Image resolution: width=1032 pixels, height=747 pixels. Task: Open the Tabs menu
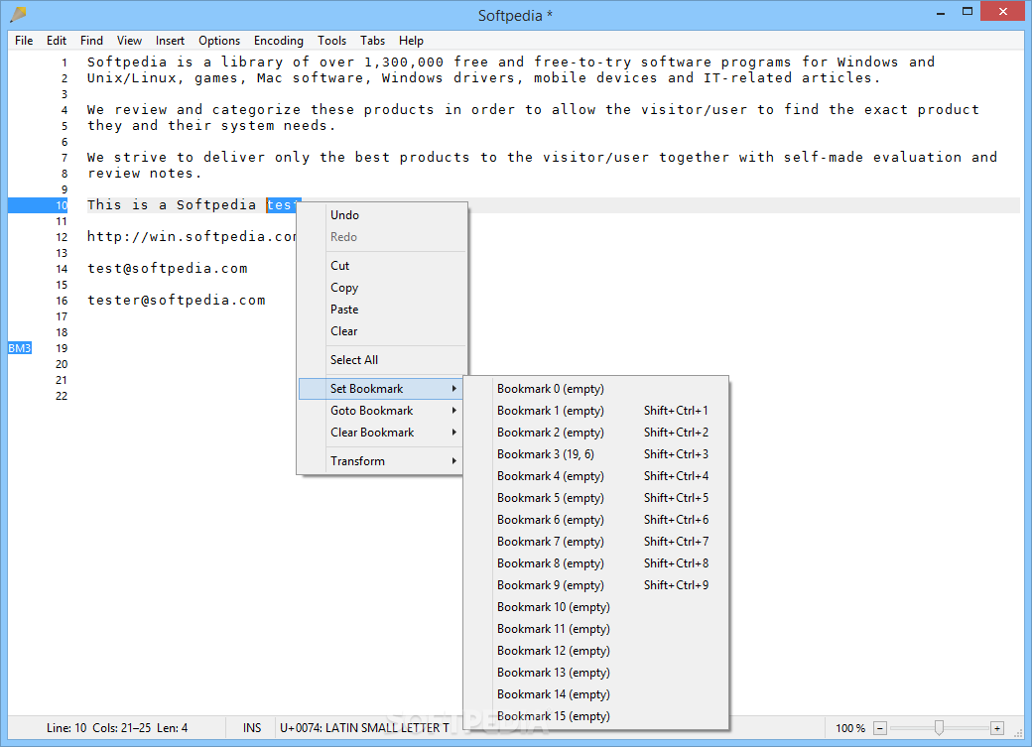tap(372, 41)
